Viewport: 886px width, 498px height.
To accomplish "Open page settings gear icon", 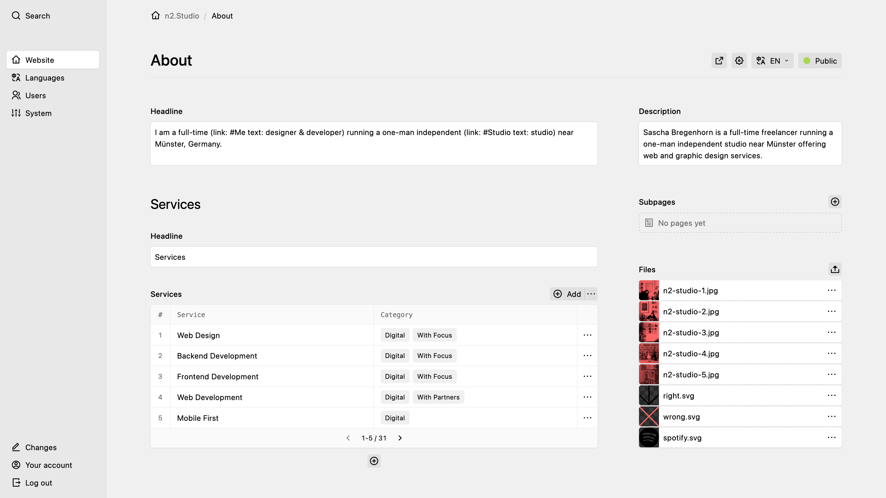I will pos(739,61).
